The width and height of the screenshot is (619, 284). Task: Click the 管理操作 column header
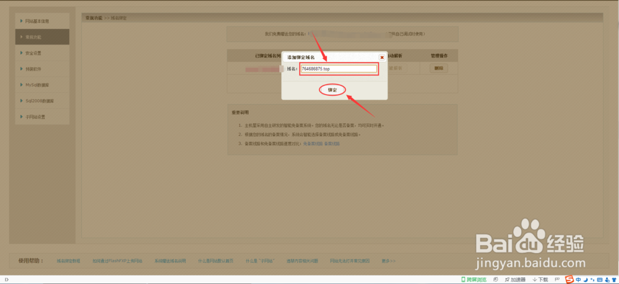(x=439, y=56)
